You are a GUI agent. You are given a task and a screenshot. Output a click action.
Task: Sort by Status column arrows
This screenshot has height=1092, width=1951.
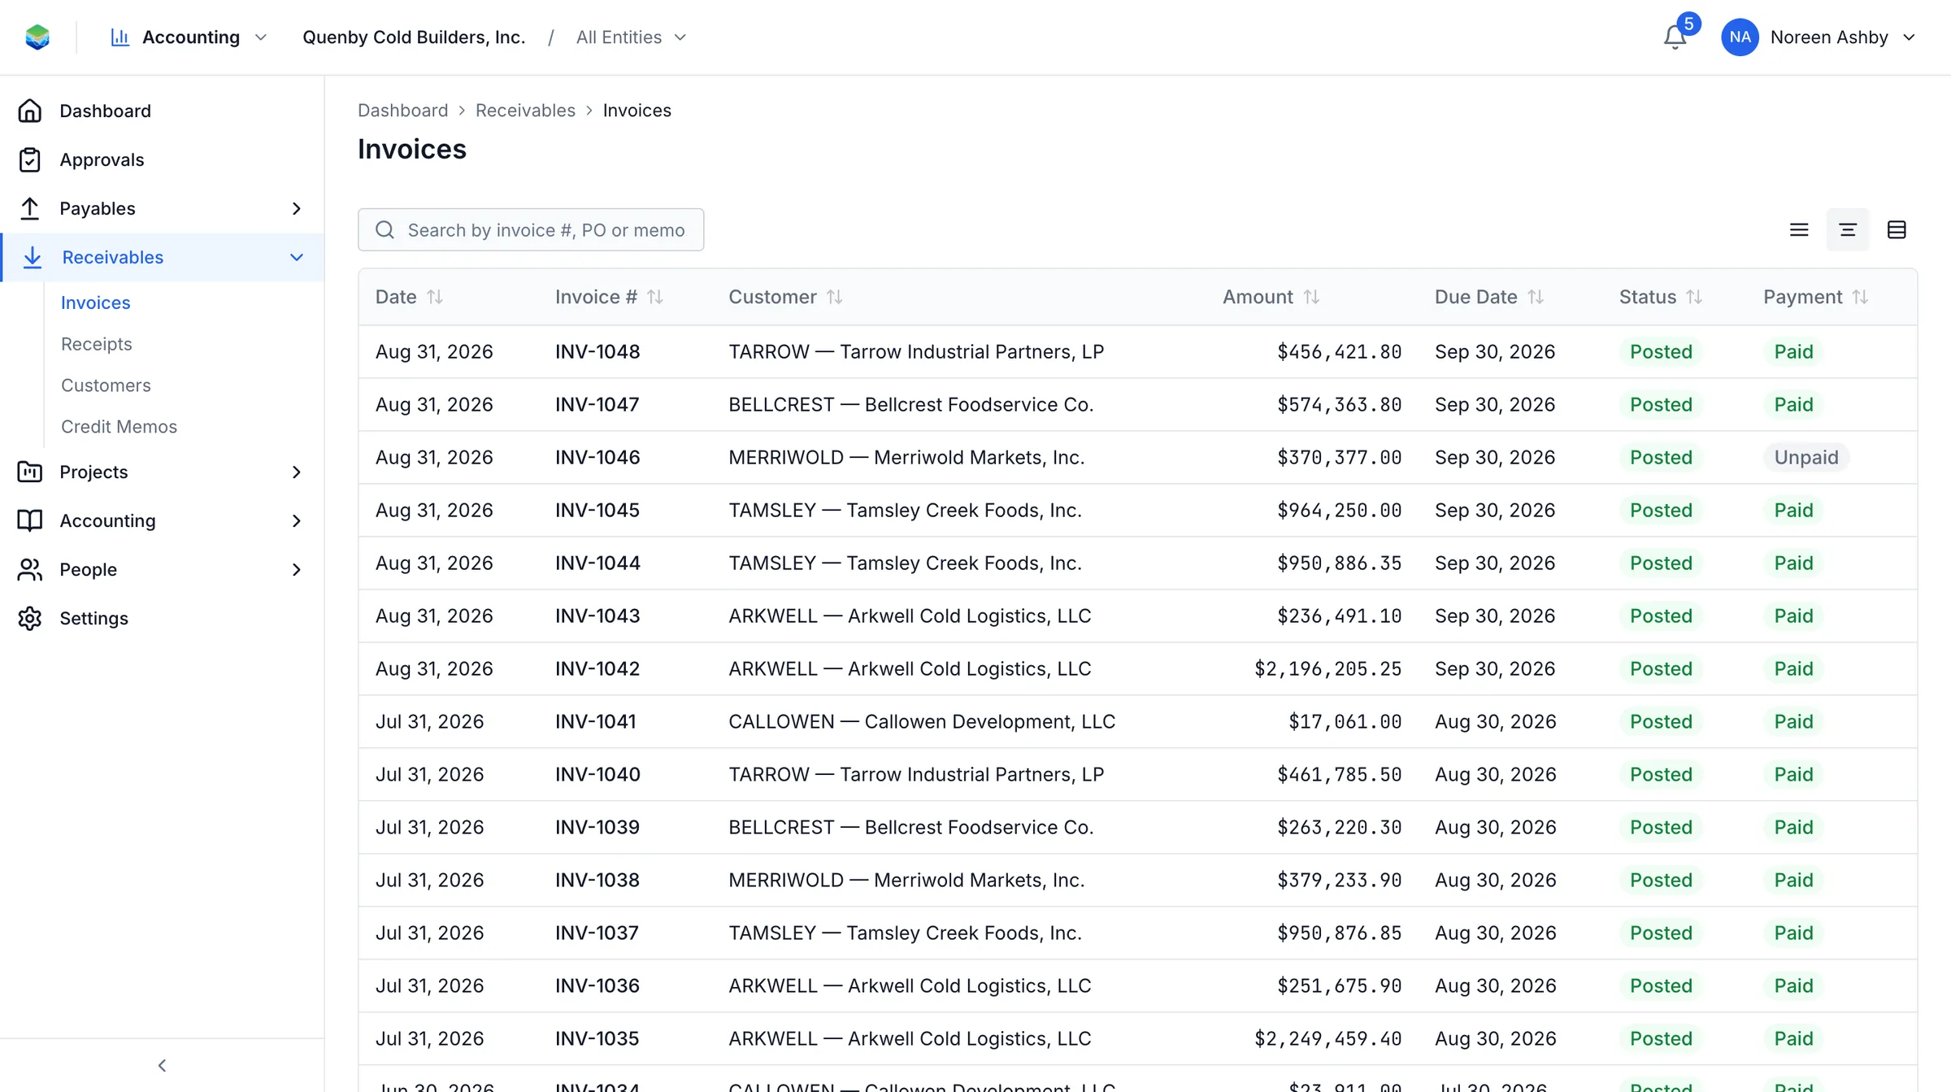coord(1694,297)
